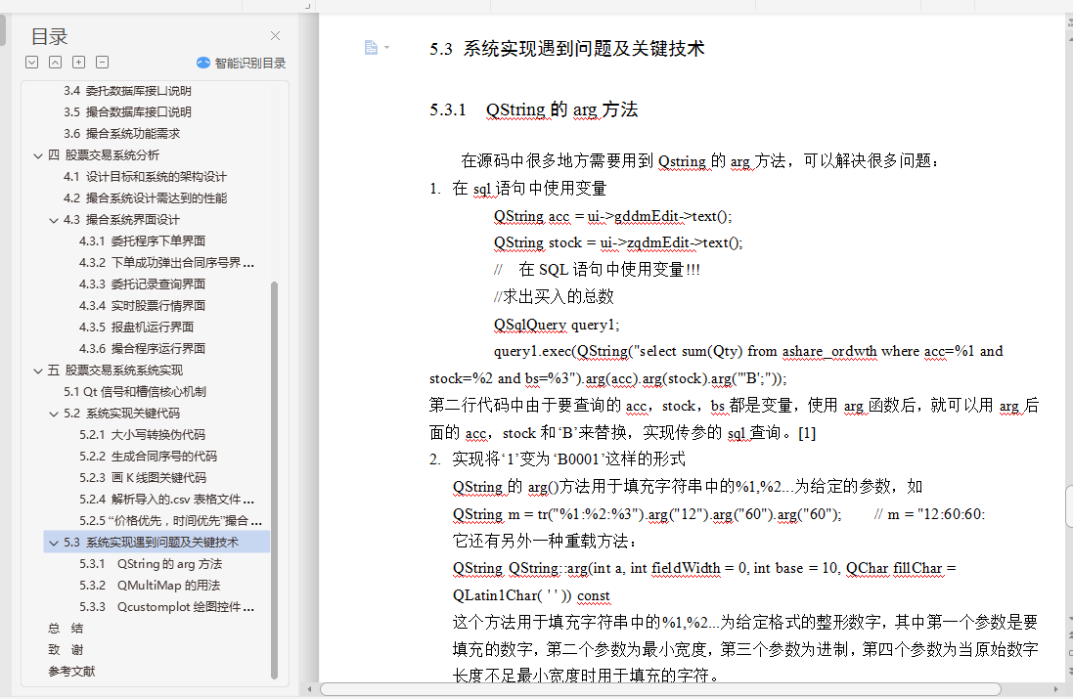Click the list item 在 sql 语句中使用变量

click(530, 188)
